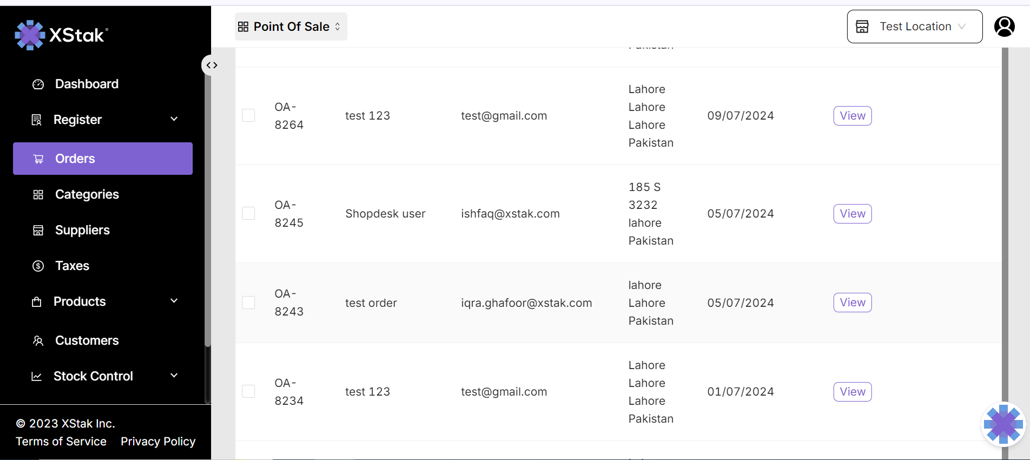The image size is (1030, 460).
Task: Tick the checkbox for order OA-8245
Action: point(248,213)
